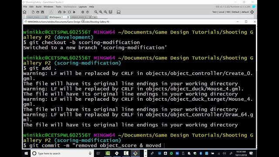Viewport: 279px width, 157px height.
Task: Click the Test | Local | VM target text
Action: [231, 12]
